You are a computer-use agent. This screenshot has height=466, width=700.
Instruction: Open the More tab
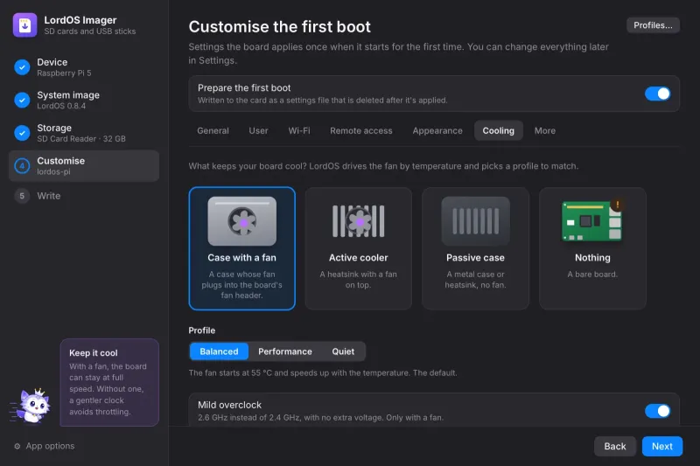(545, 130)
